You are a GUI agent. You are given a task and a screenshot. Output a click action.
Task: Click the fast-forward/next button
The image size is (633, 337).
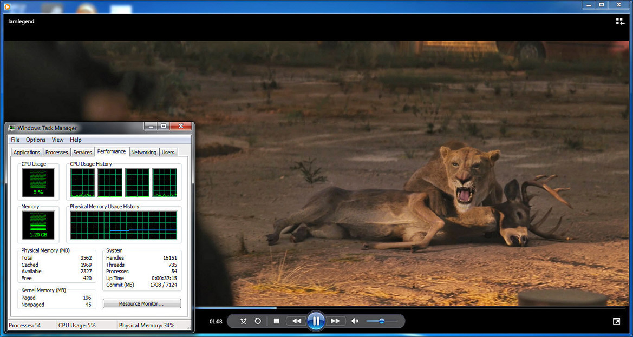[336, 321]
